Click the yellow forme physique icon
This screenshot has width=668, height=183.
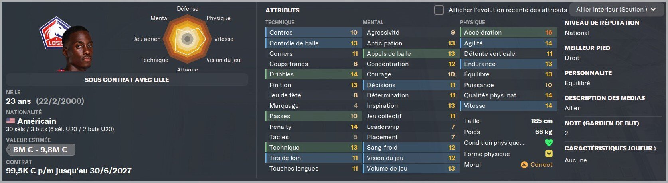[549, 154]
